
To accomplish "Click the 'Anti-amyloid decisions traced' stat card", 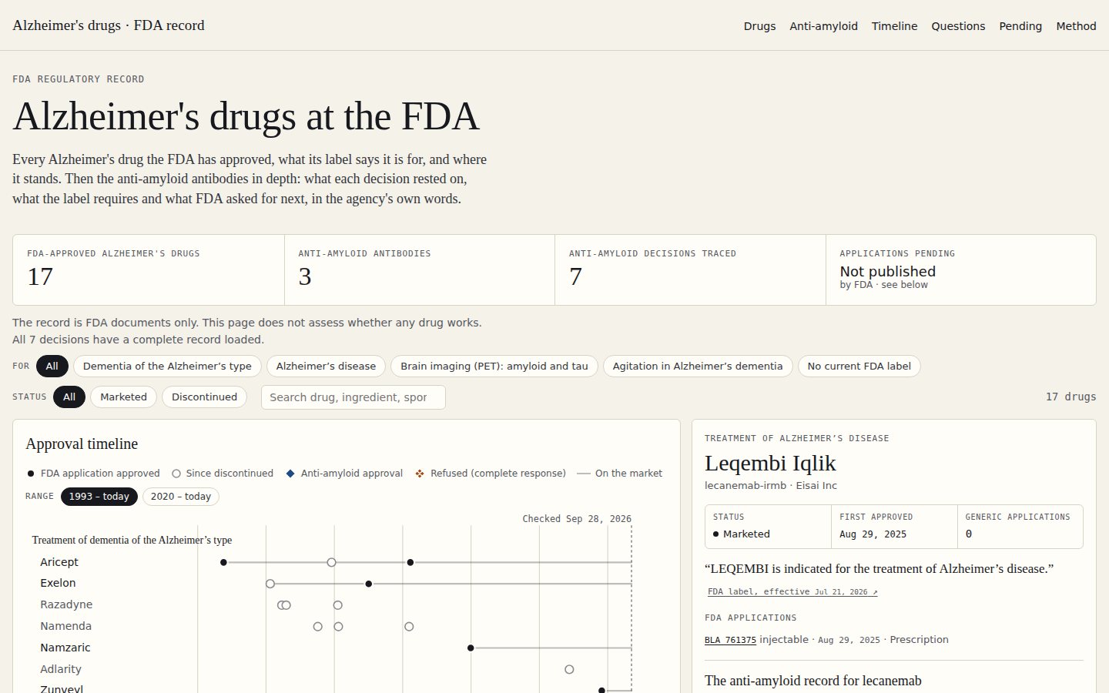I will [690, 270].
